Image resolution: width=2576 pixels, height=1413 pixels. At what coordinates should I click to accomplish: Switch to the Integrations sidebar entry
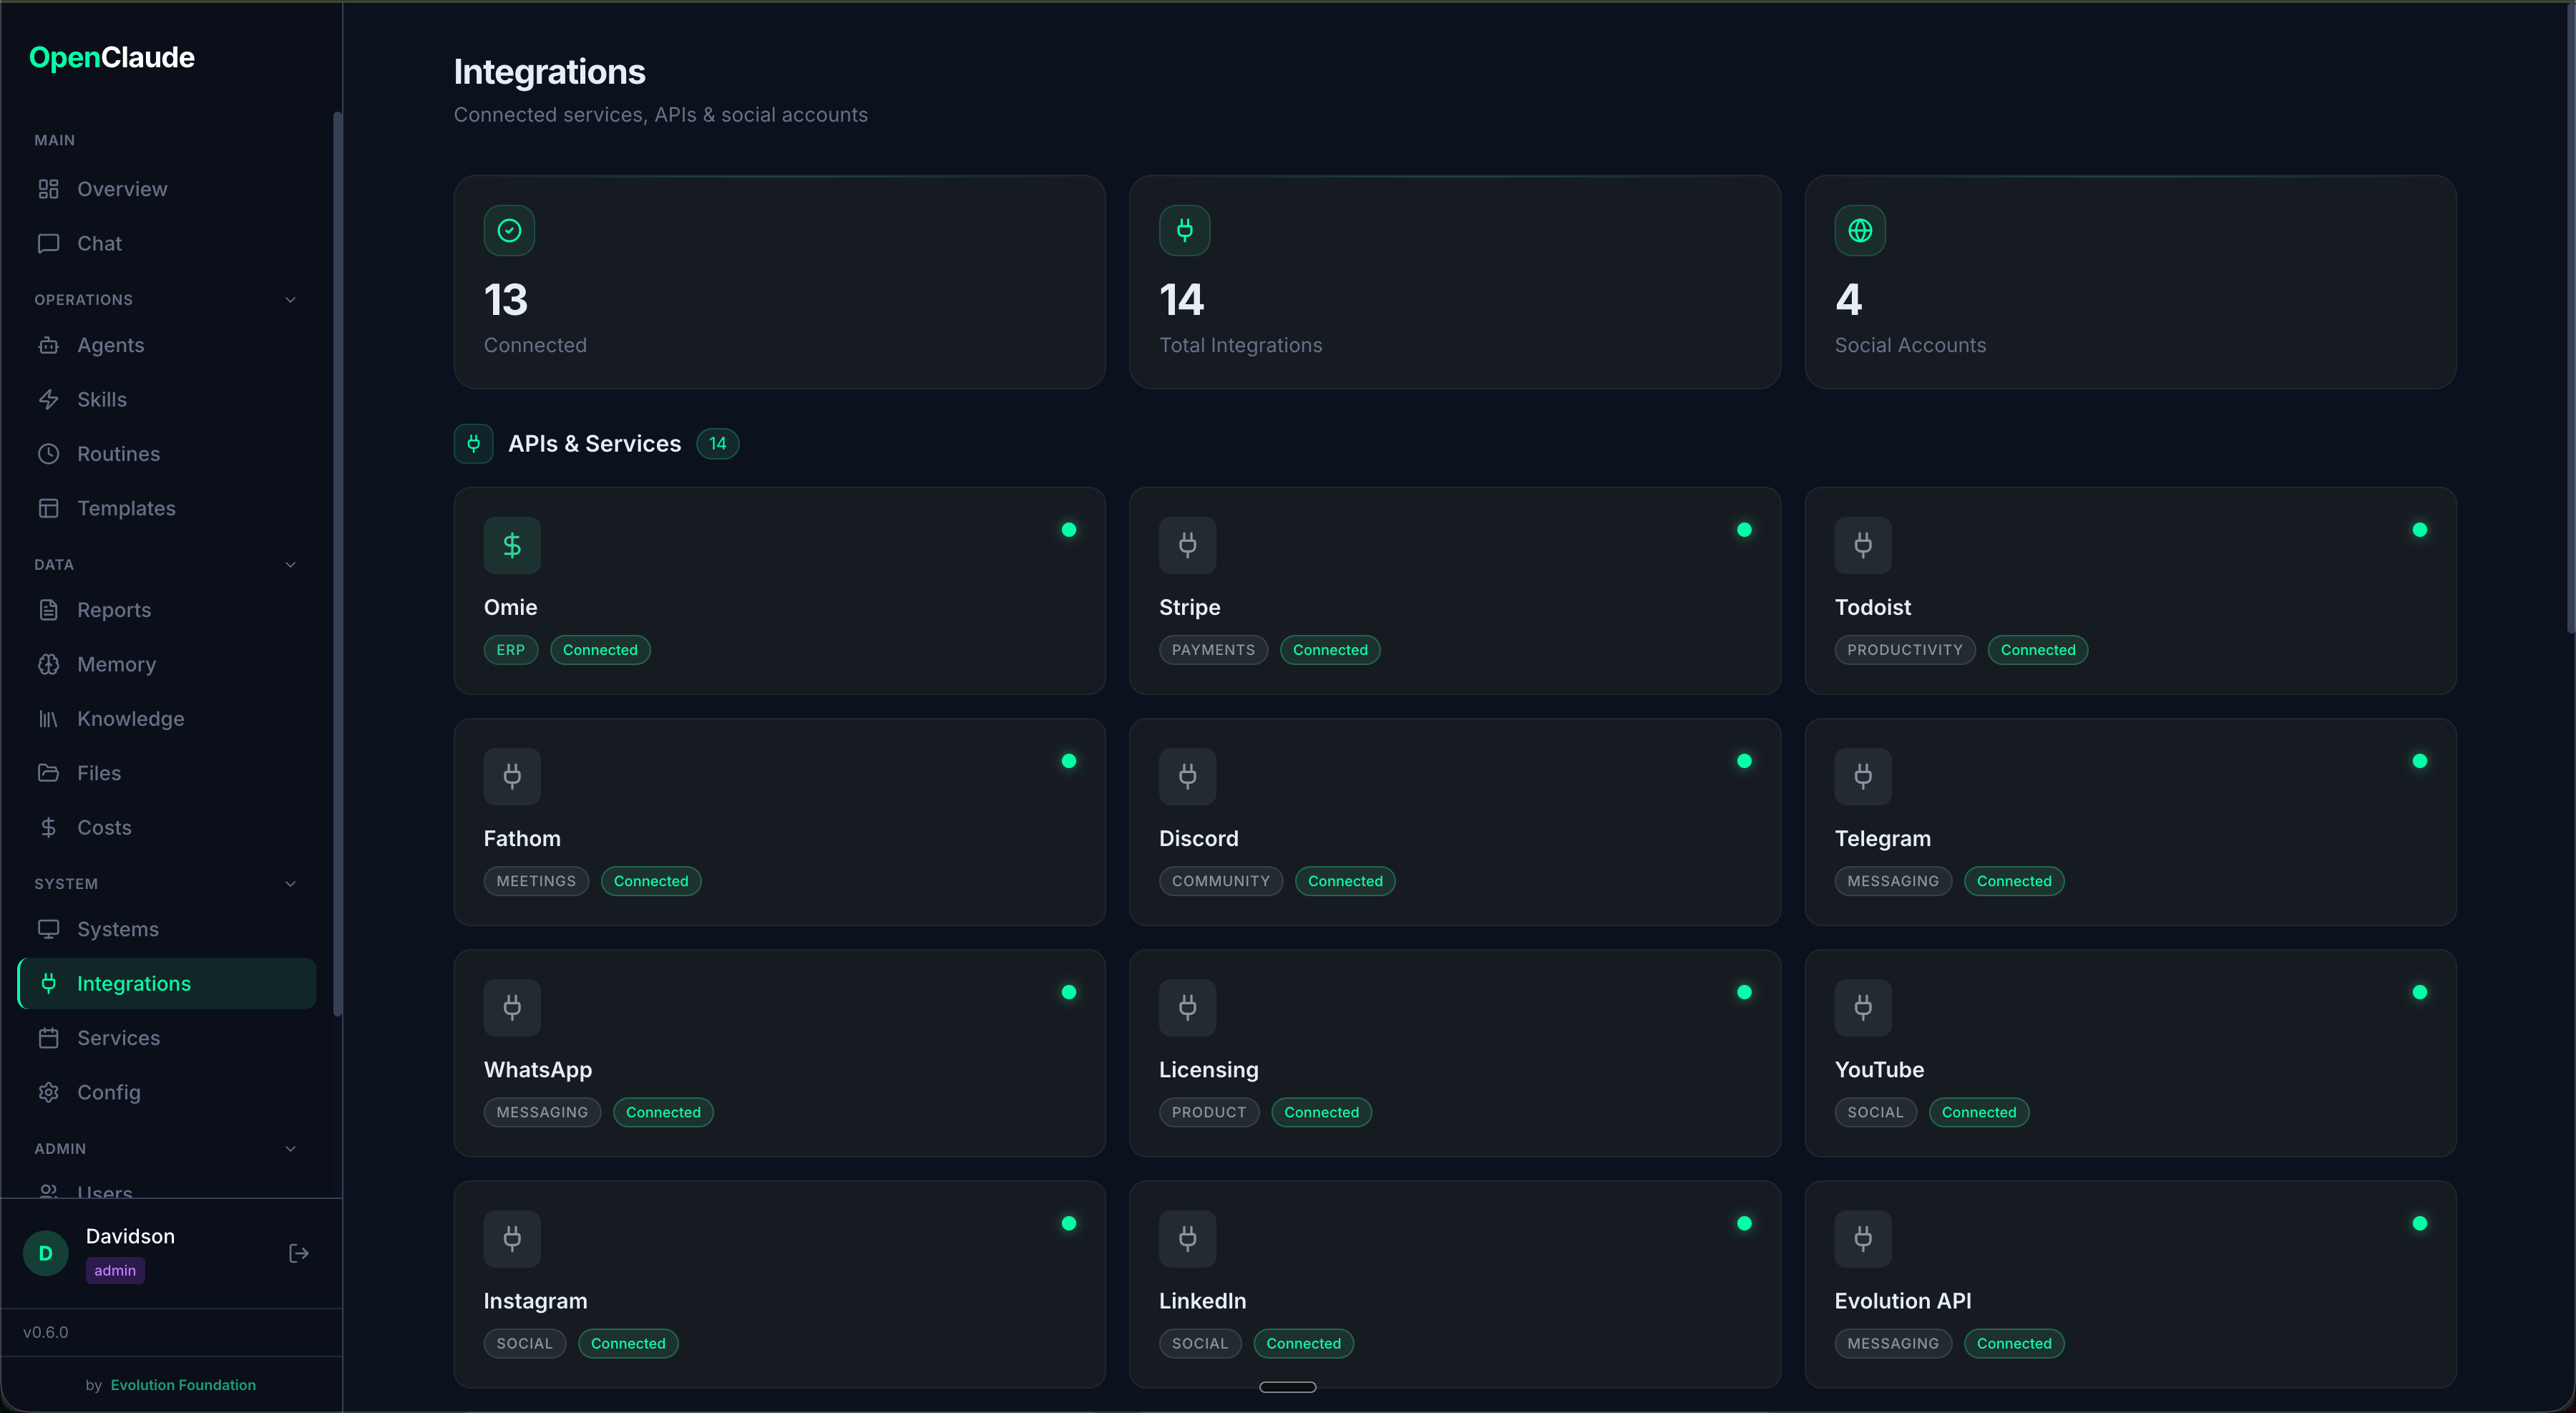pyautogui.click(x=134, y=983)
